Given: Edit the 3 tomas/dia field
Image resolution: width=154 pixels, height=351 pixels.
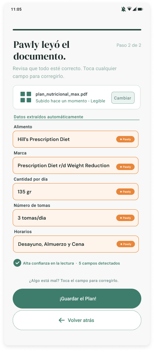Looking at the screenshot, I should coord(76,218).
